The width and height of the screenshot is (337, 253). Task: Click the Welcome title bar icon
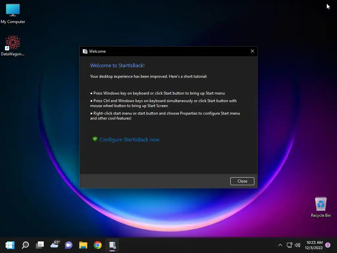85,51
